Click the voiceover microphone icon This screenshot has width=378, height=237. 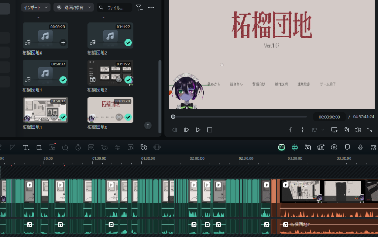(360, 147)
